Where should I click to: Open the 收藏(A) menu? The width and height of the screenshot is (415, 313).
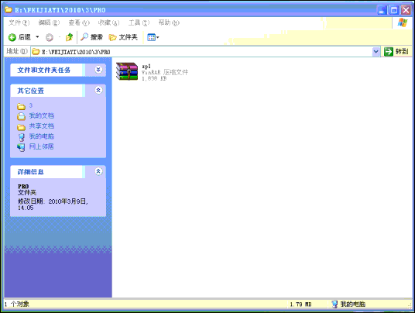point(108,22)
